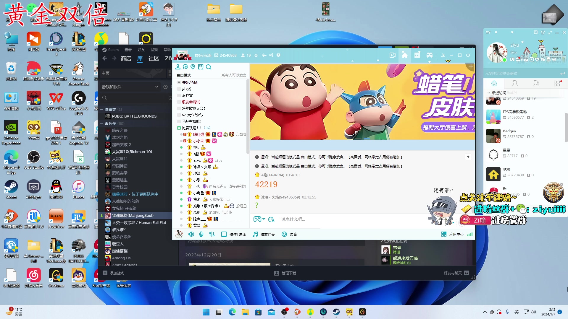Click the Steam library search field
The width and height of the screenshot is (568, 319).
click(x=134, y=98)
